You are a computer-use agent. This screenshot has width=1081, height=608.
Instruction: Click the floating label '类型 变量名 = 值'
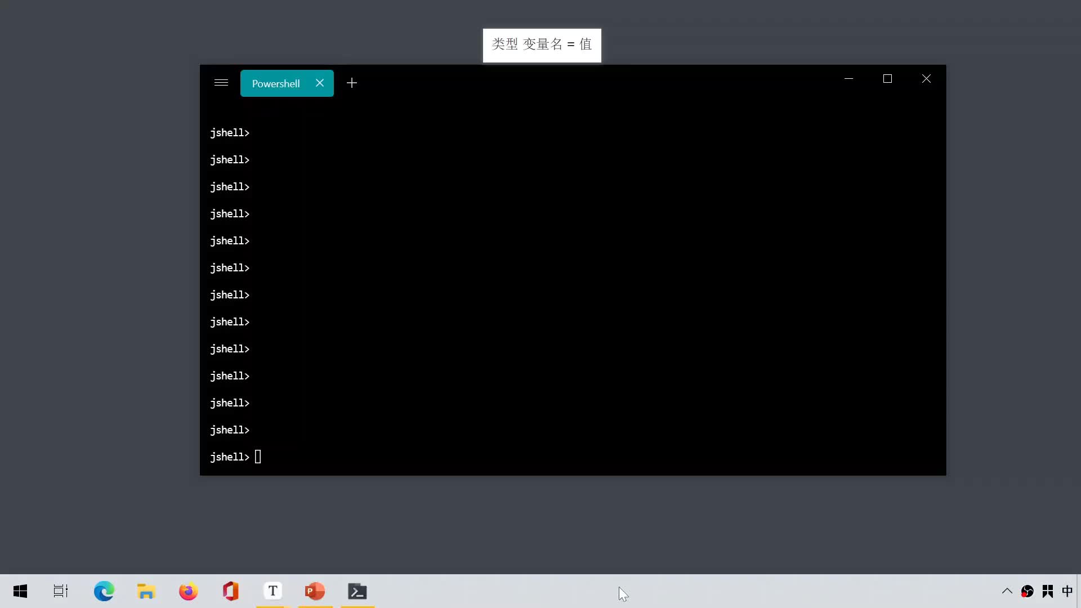tap(542, 45)
